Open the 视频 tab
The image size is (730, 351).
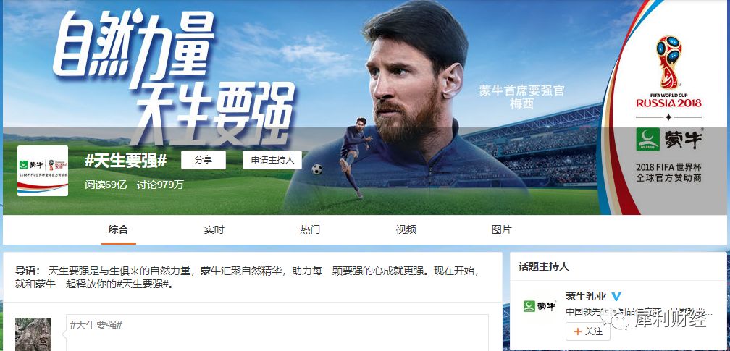pyautogui.click(x=406, y=229)
